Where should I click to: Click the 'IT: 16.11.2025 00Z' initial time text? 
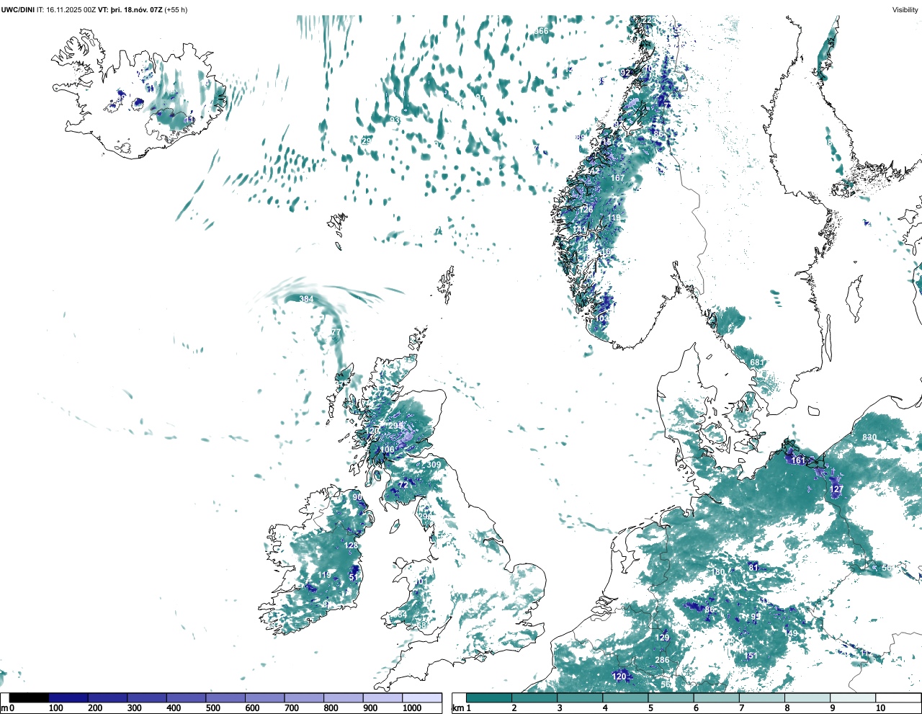(66, 10)
